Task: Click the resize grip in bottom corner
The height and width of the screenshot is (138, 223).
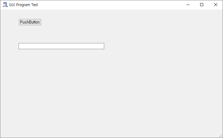Action: tap(221, 136)
